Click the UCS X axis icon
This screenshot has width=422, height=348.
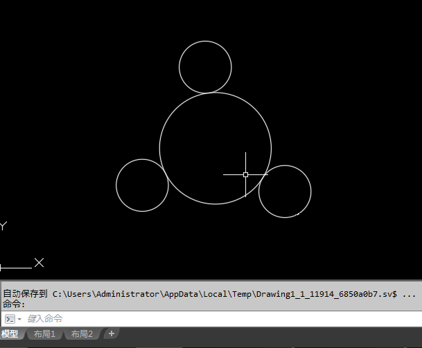pos(39,262)
